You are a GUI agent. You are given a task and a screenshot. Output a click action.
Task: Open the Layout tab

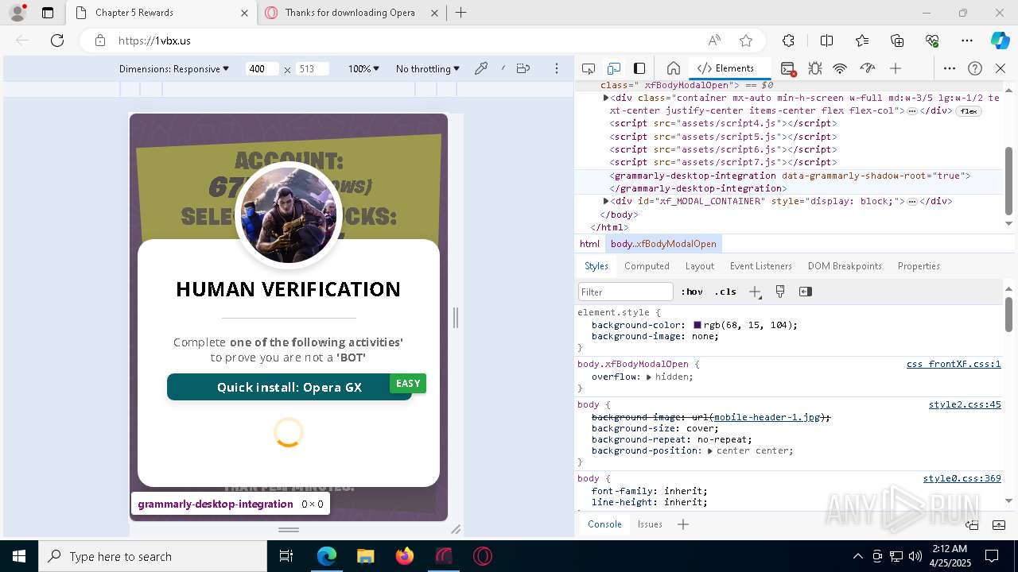[x=700, y=266]
